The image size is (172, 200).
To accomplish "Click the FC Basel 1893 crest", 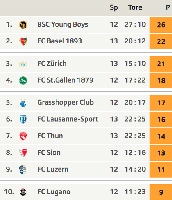I will click(x=23, y=41).
